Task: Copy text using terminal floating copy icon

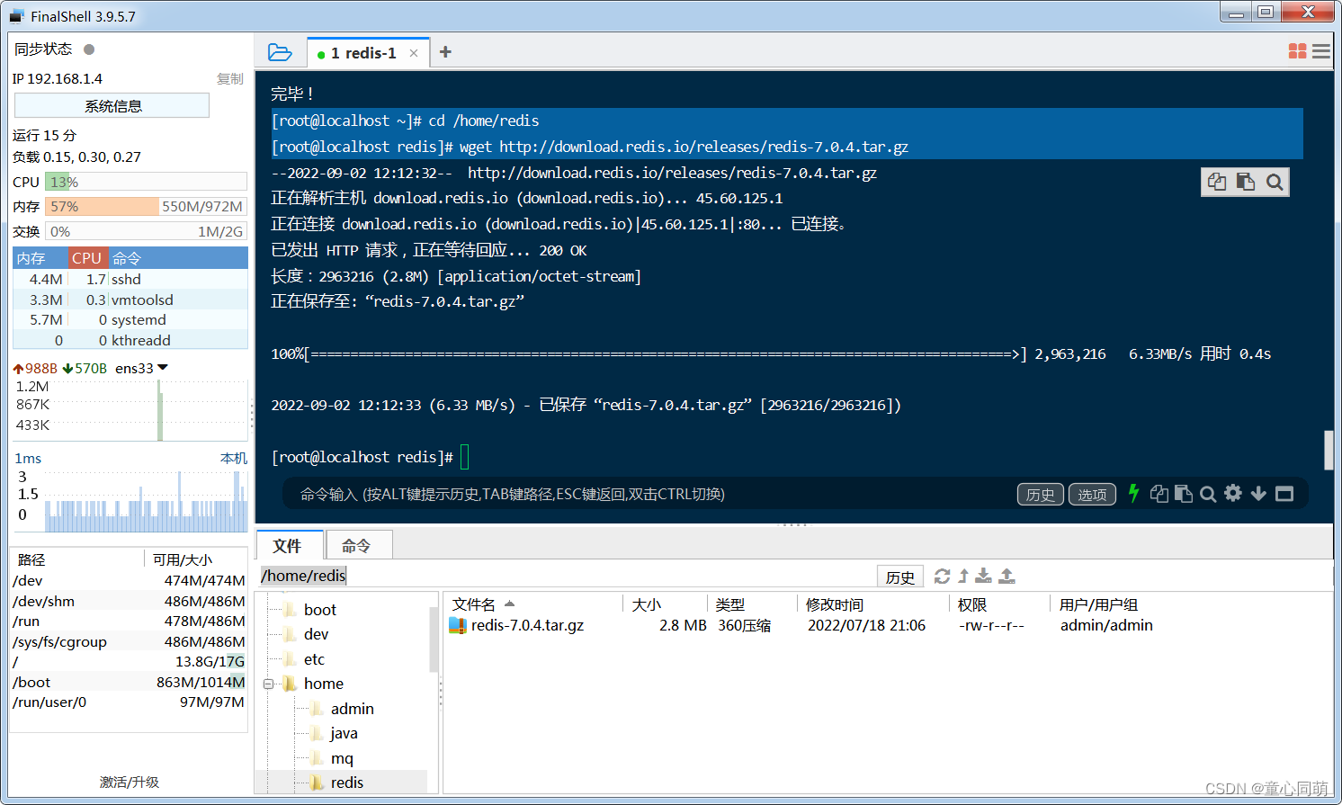Action: tap(1217, 182)
